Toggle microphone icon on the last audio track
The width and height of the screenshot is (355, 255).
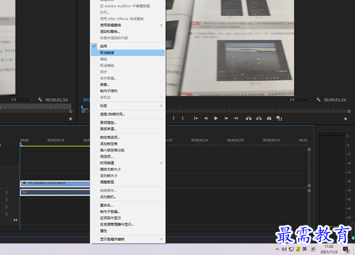click(x=6, y=214)
